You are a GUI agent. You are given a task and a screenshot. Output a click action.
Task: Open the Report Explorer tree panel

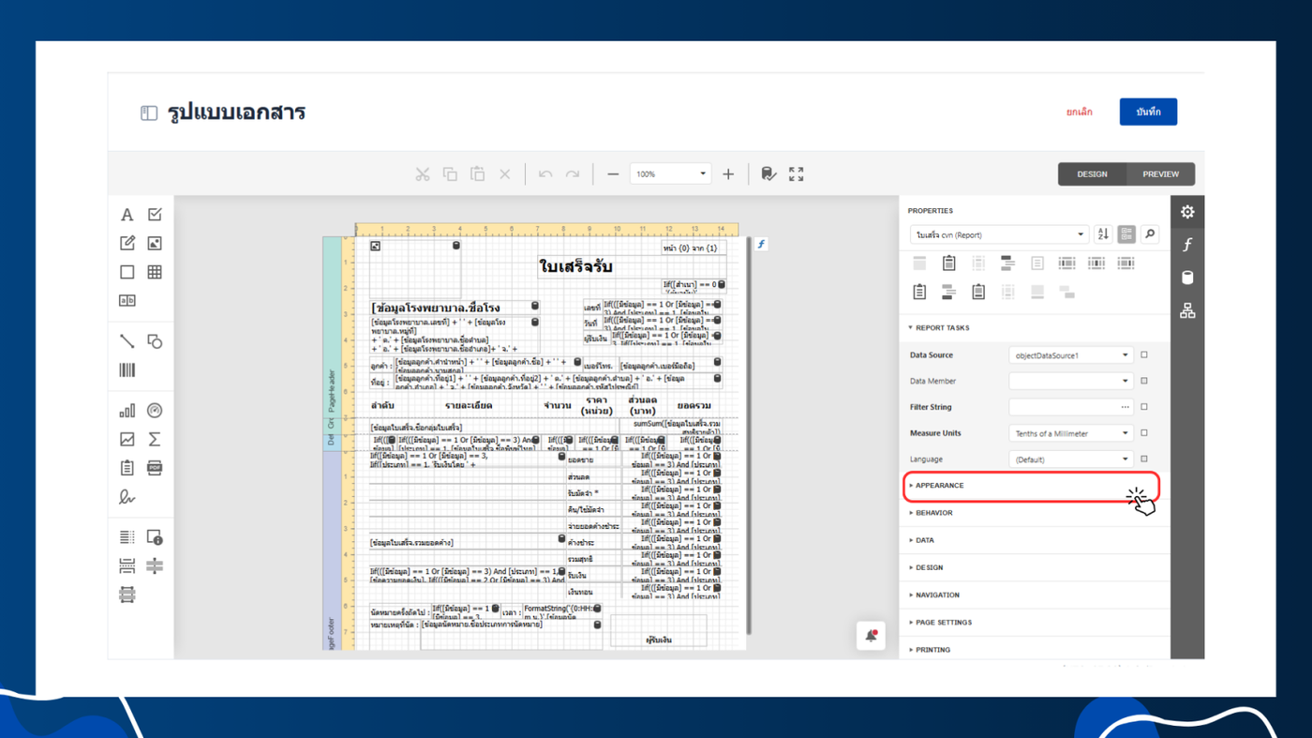tap(1187, 310)
